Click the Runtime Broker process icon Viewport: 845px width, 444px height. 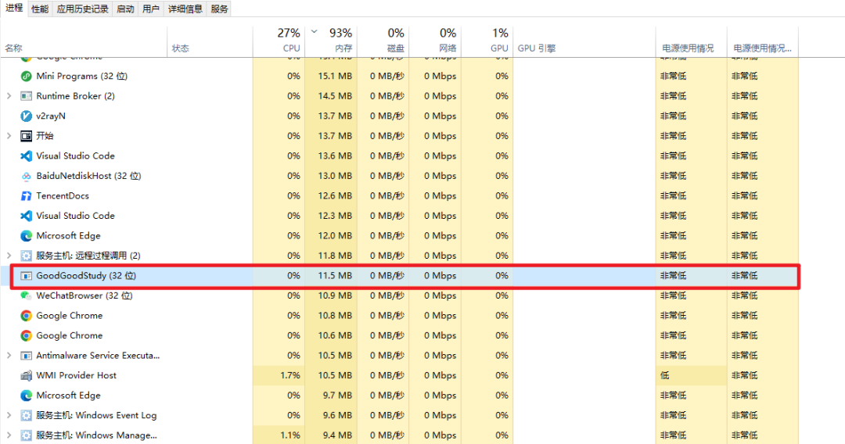point(26,96)
